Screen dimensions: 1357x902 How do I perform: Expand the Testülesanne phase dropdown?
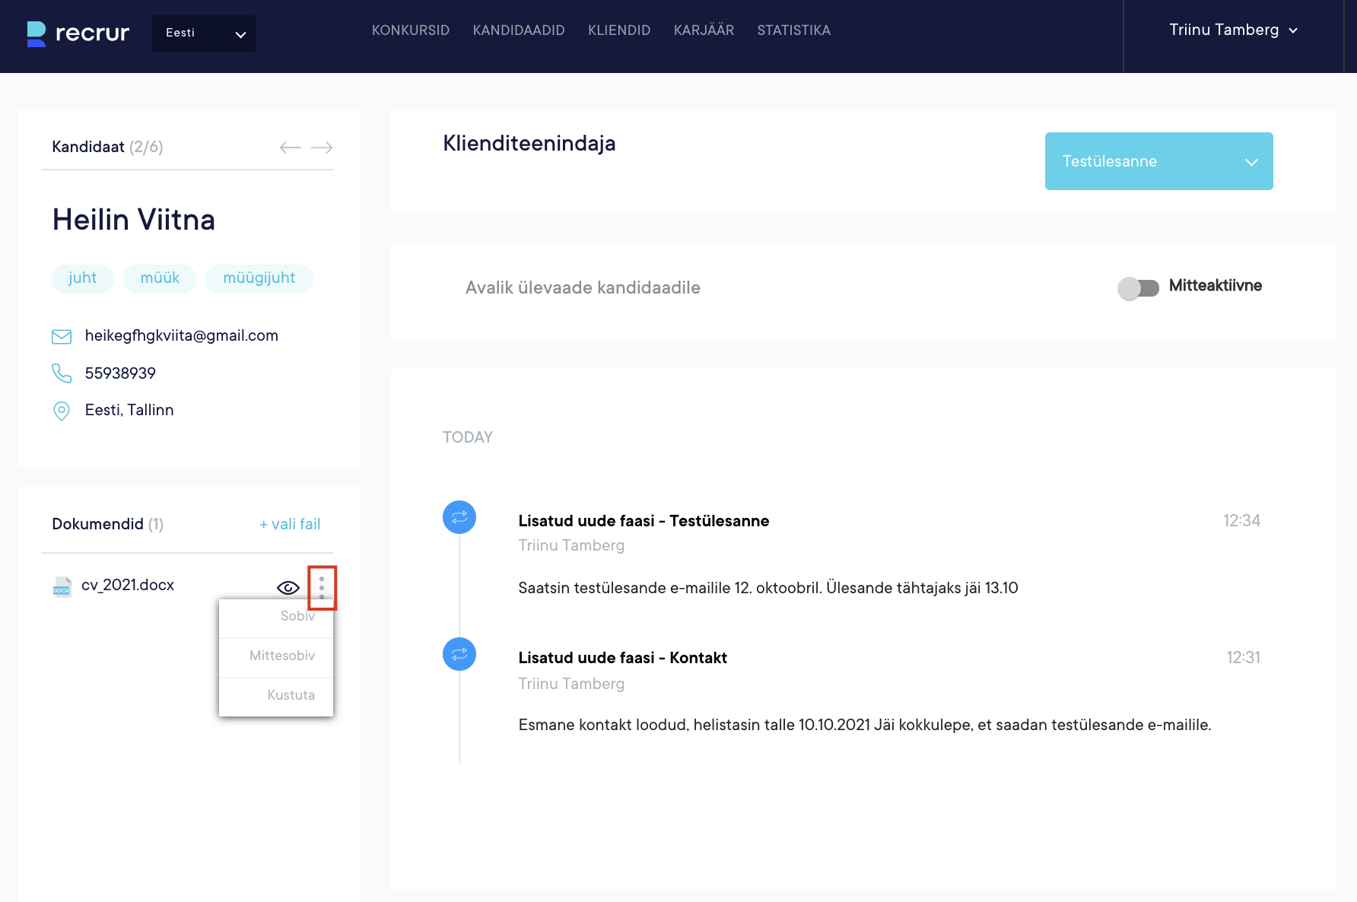tap(1158, 161)
